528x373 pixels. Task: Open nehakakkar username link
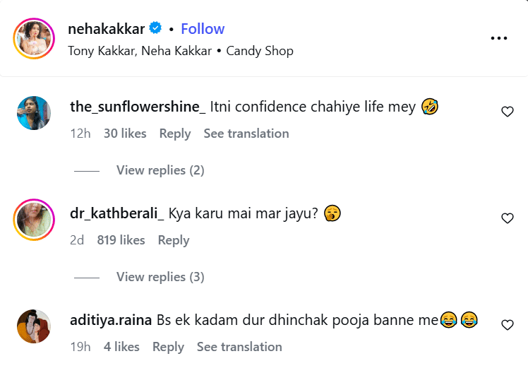[107, 29]
